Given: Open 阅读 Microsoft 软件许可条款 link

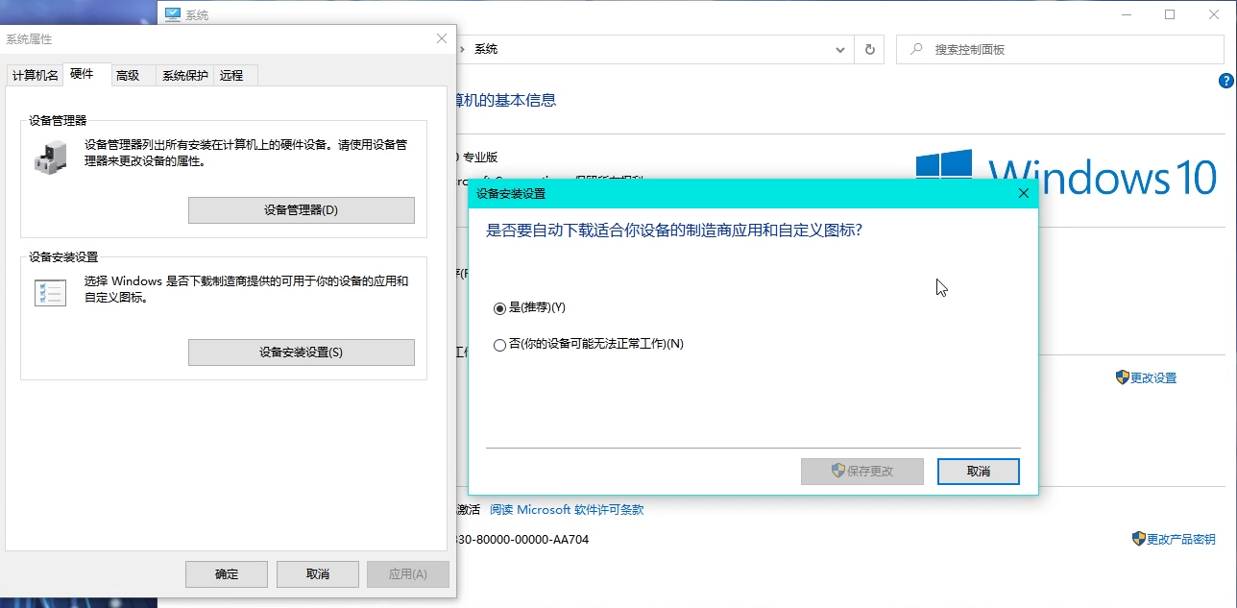Looking at the screenshot, I should pyautogui.click(x=567, y=510).
